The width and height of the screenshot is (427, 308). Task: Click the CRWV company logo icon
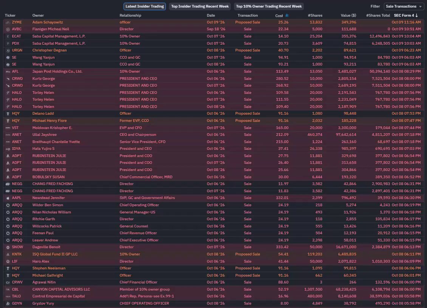coord(8,282)
